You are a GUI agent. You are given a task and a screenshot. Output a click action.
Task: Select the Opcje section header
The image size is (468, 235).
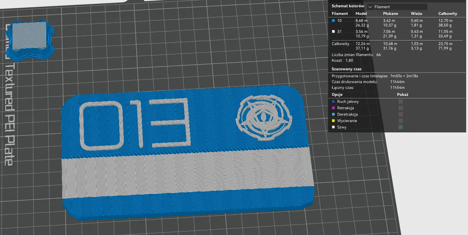pyautogui.click(x=336, y=94)
